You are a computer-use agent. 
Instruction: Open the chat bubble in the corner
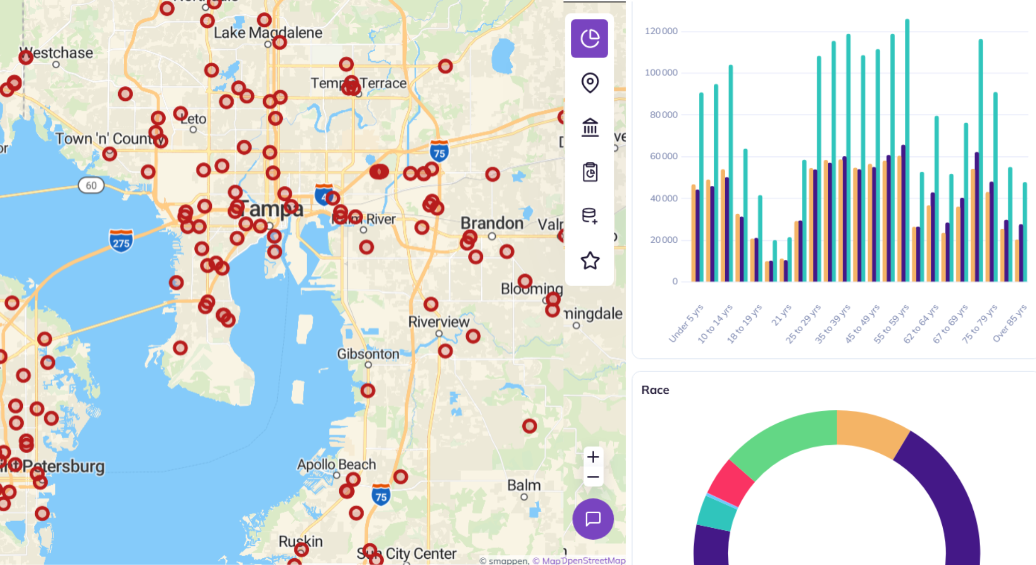click(593, 519)
